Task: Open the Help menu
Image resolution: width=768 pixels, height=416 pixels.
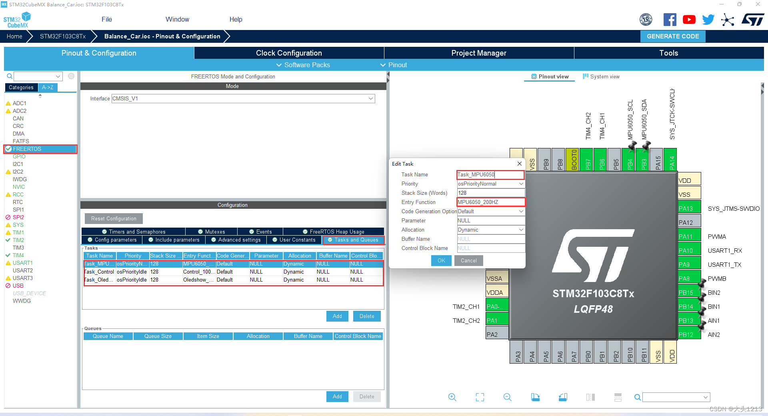Action: [x=236, y=19]
